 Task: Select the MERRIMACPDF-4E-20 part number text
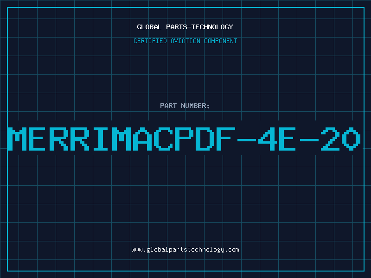(x=184, y=139)
